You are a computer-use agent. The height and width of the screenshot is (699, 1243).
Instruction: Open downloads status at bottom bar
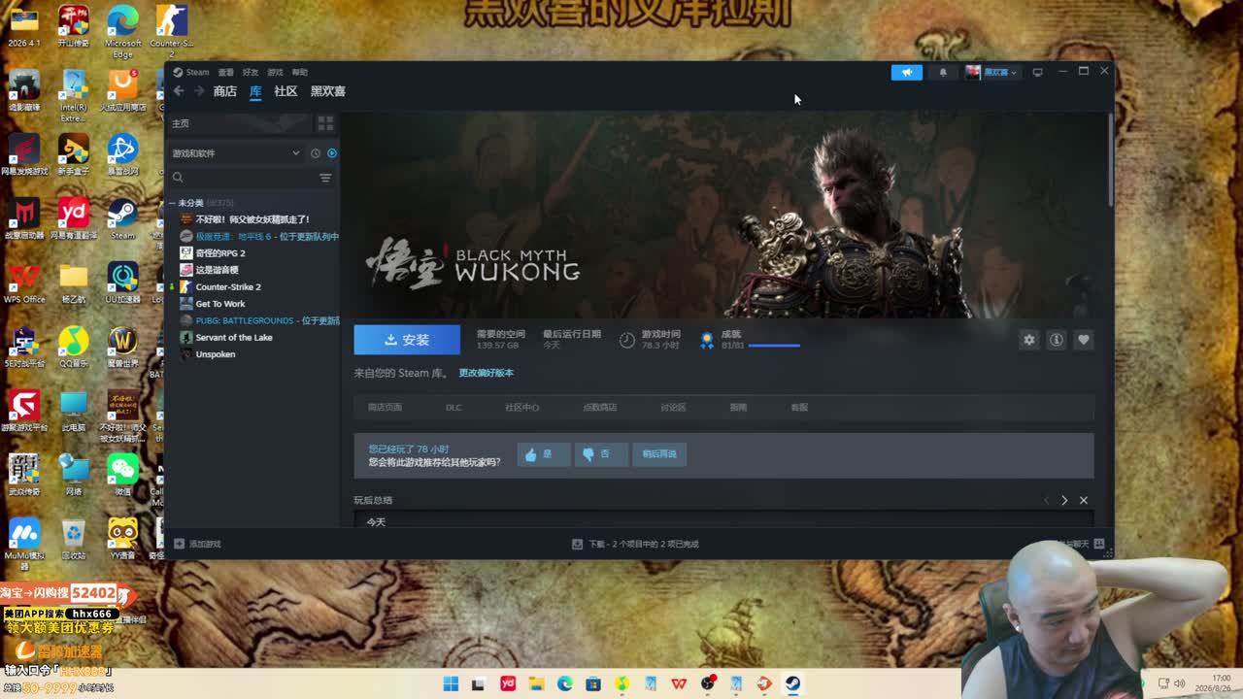(636, 545)
